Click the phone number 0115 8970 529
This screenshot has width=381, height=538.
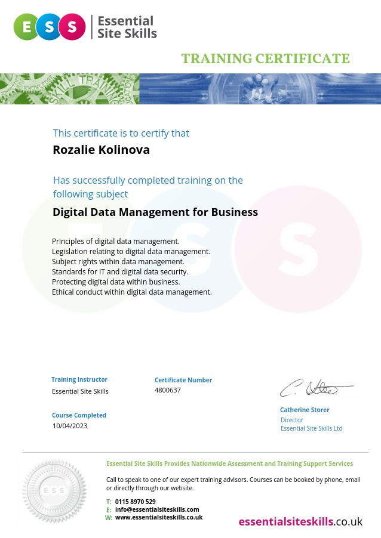[136, 502]
